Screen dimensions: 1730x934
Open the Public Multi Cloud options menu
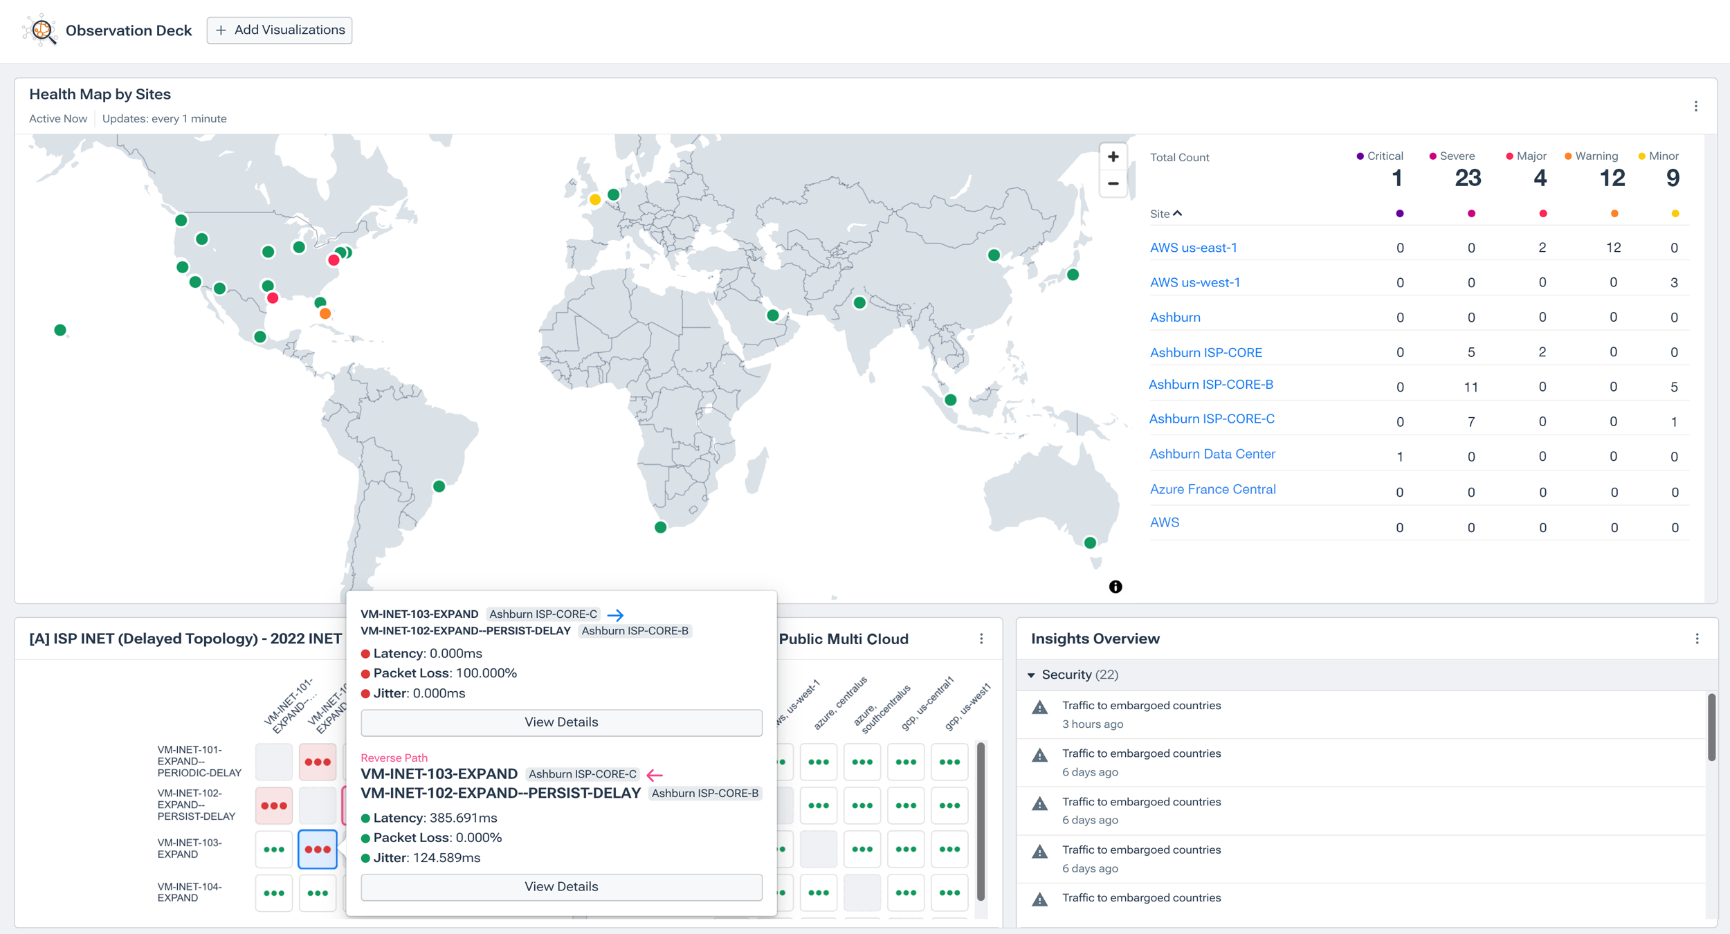tap(981, 639)
